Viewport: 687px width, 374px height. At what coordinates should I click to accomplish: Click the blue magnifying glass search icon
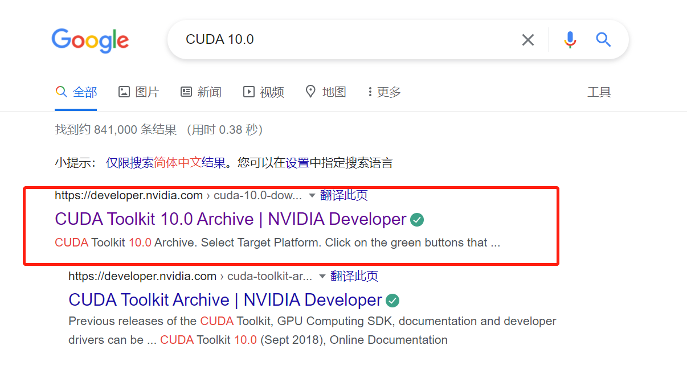click(x=603, y=39)
